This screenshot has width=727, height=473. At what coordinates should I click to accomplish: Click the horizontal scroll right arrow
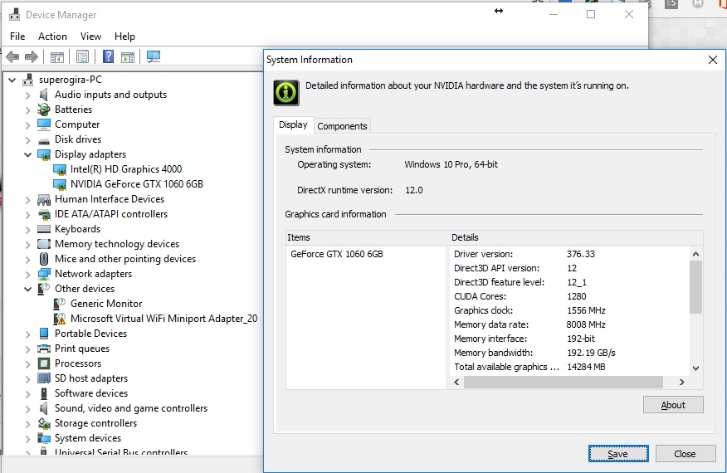[681, 382]
